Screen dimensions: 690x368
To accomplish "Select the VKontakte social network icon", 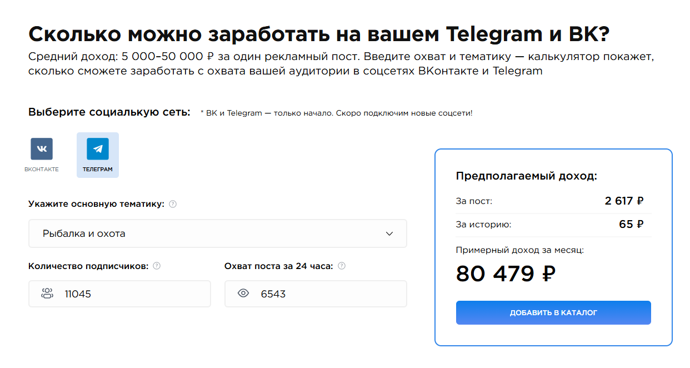I will pyautogui.click(x=42, y=149).
